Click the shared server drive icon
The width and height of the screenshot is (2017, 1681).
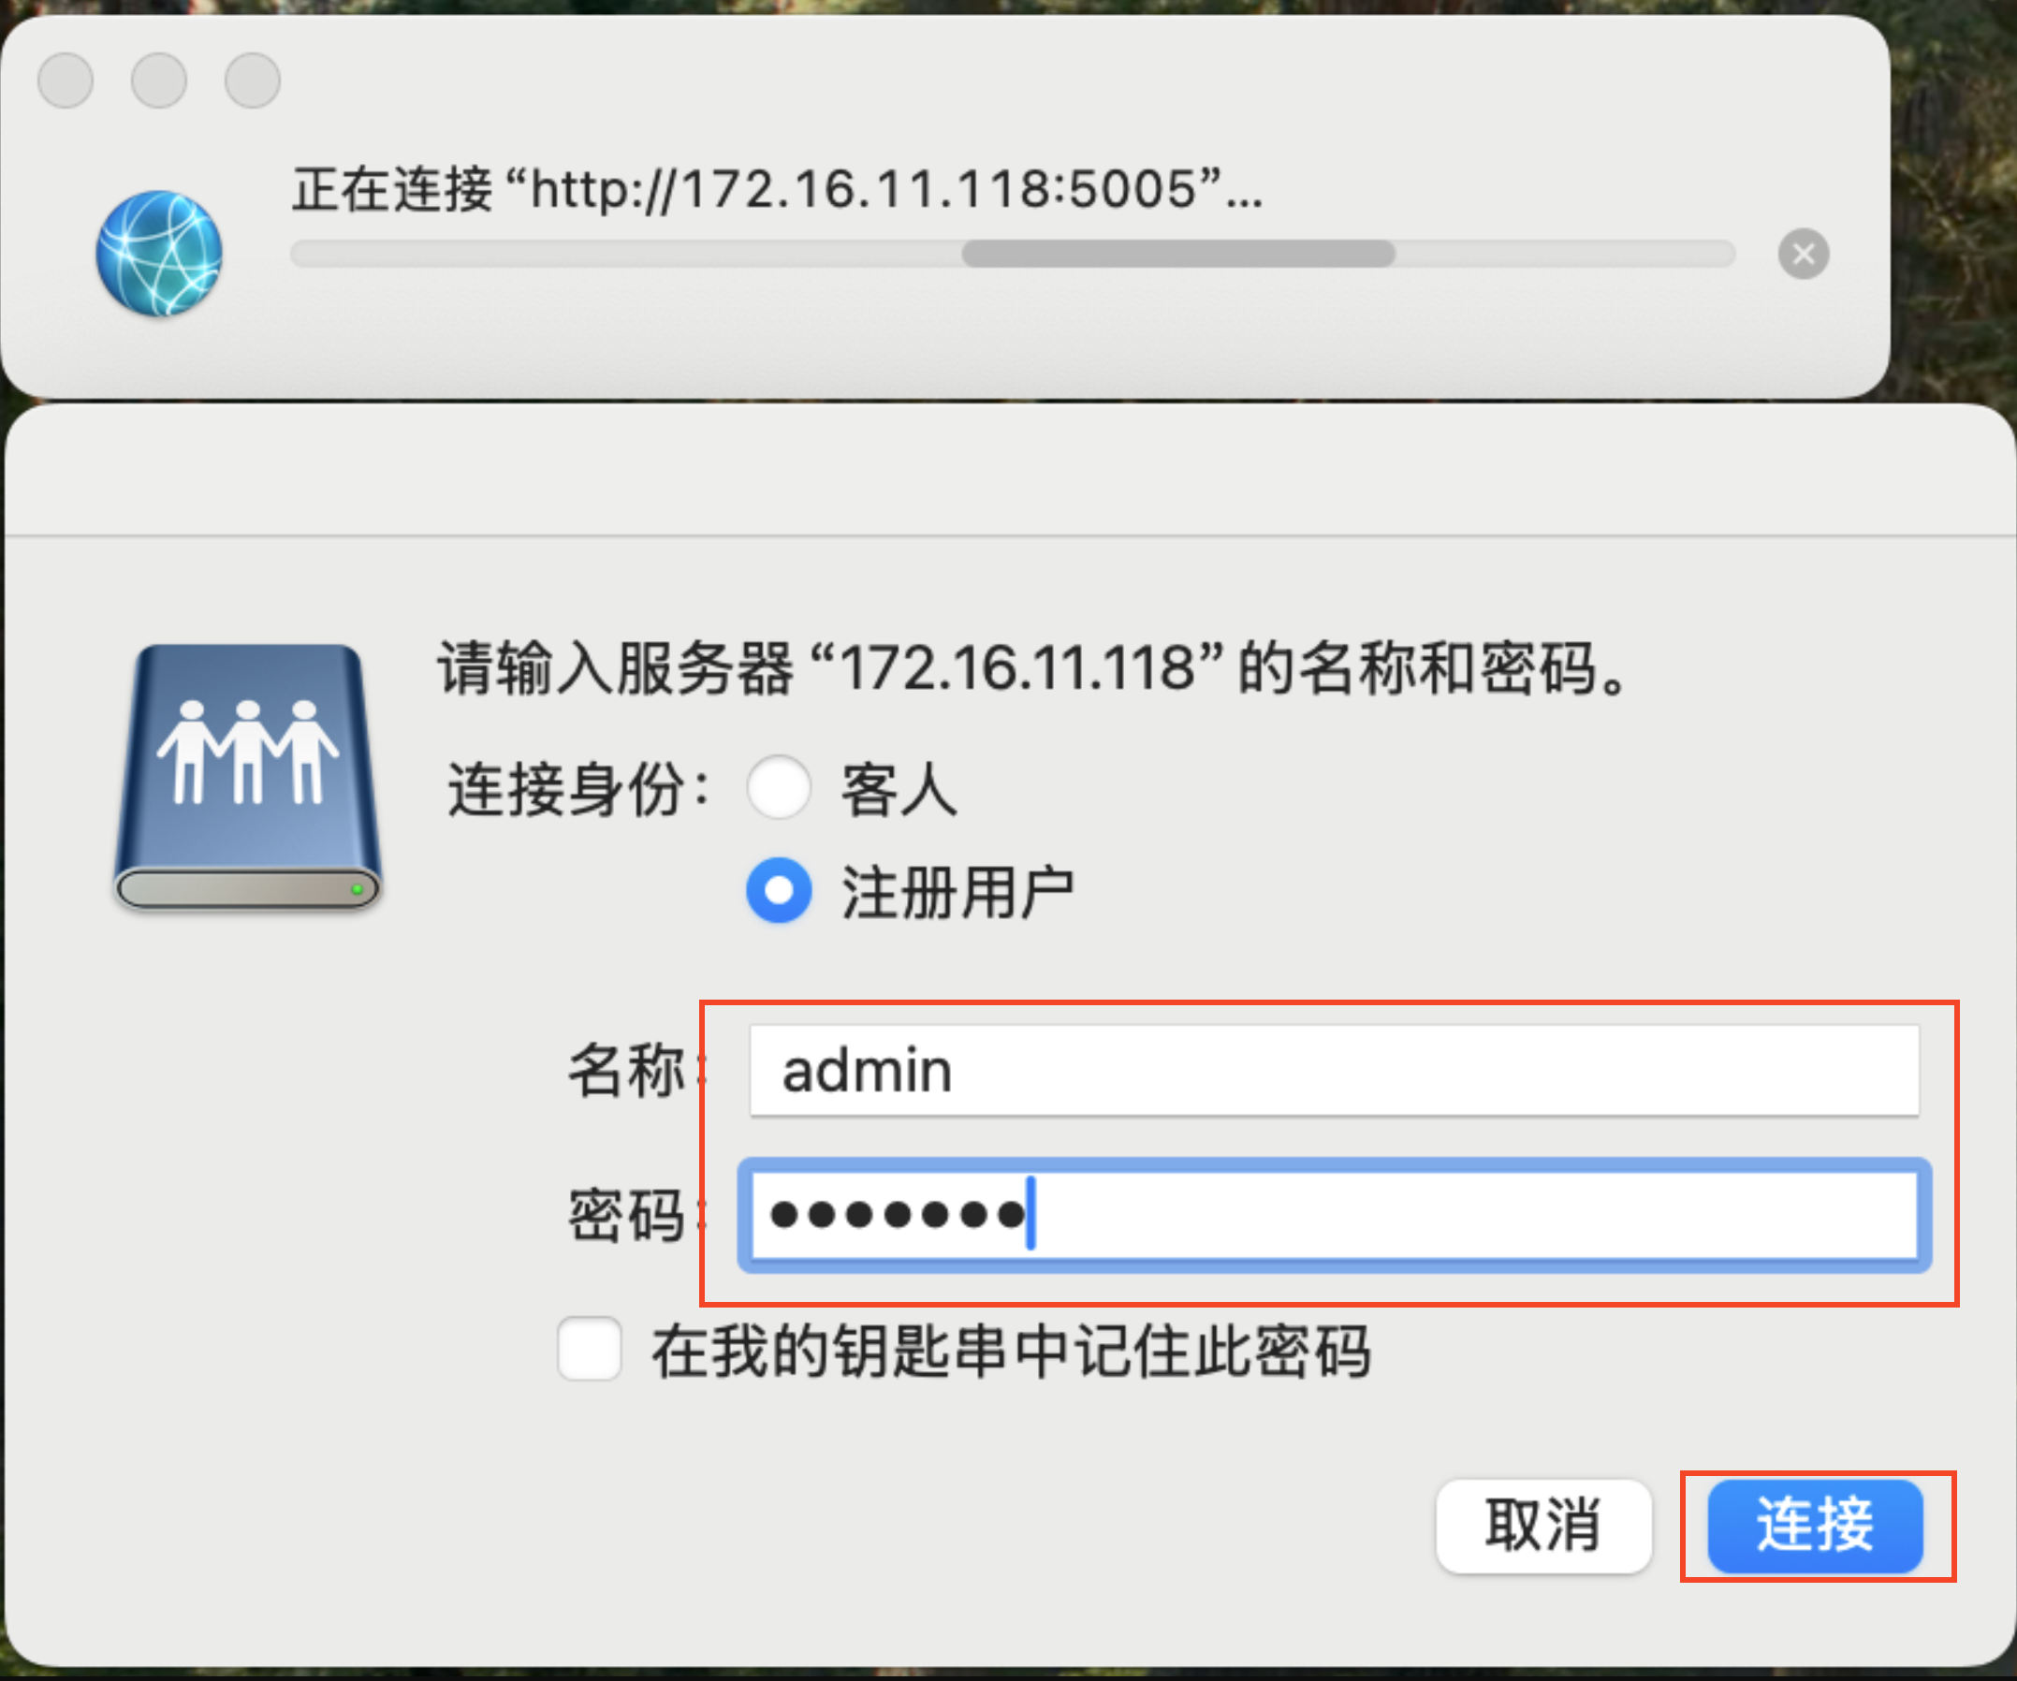[x=248, y=777]
